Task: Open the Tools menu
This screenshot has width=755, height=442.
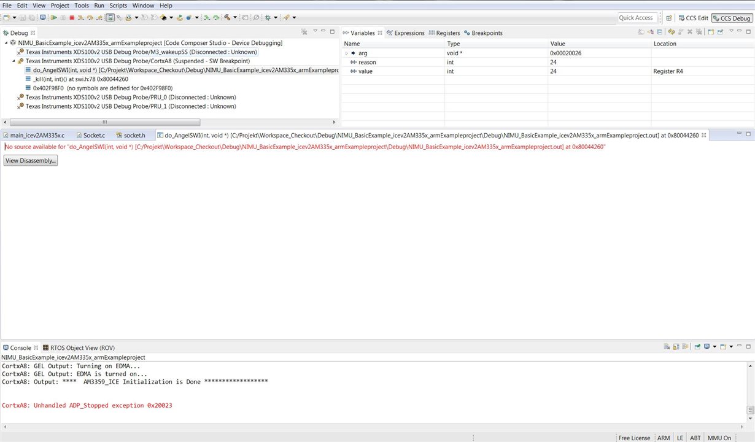Action: [x=82, y=6]
